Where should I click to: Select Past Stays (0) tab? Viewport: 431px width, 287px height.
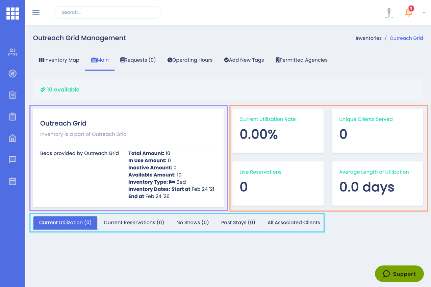[x=238, y=223]
